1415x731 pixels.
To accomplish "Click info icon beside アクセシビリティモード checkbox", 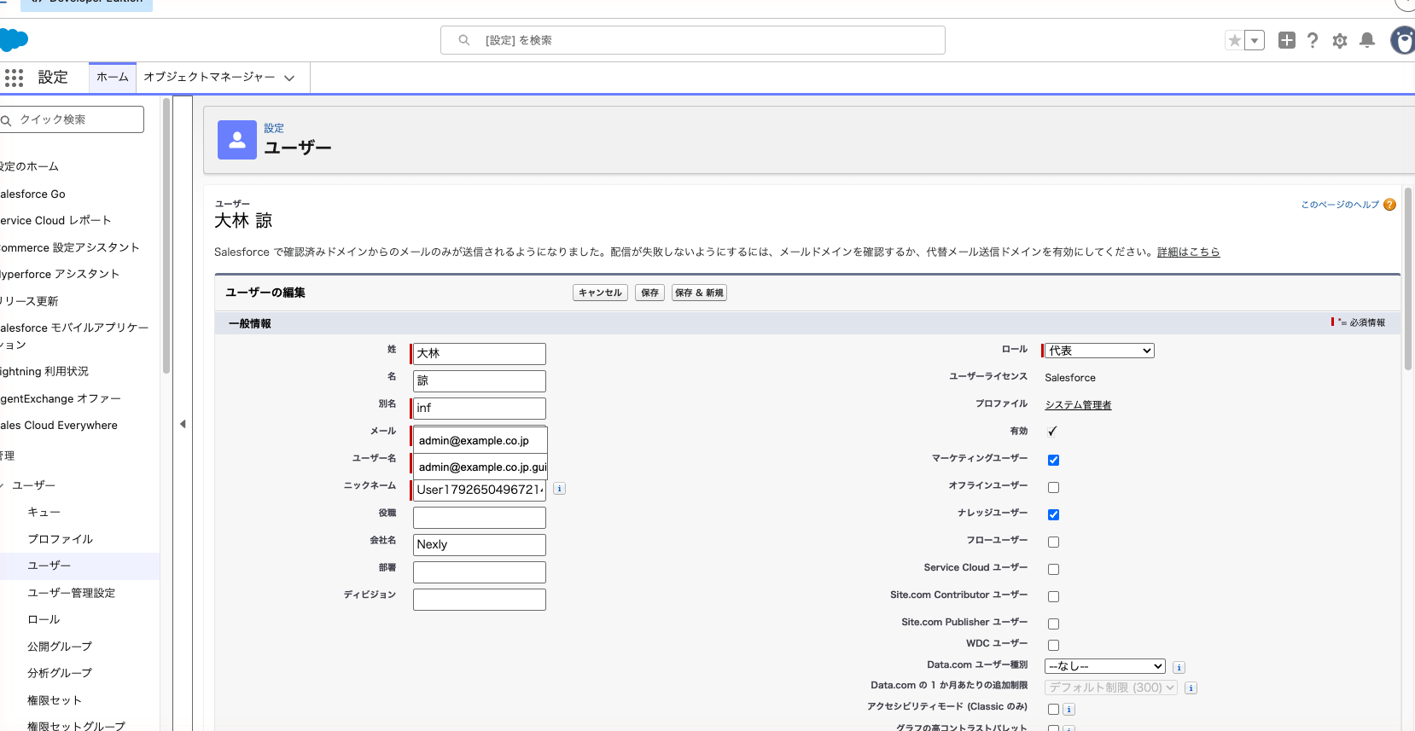I will tap(1069, 709).
